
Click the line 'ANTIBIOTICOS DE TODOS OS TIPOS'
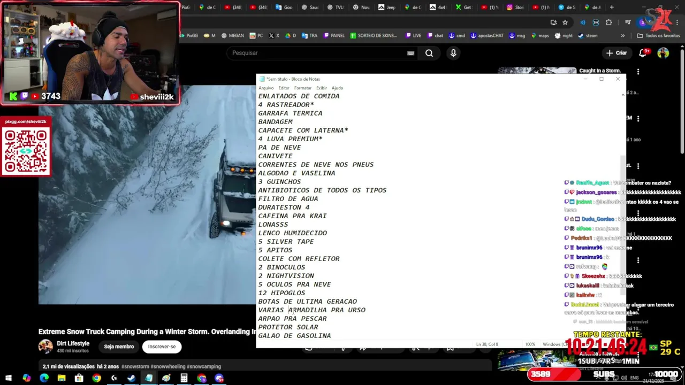point(322,190)
